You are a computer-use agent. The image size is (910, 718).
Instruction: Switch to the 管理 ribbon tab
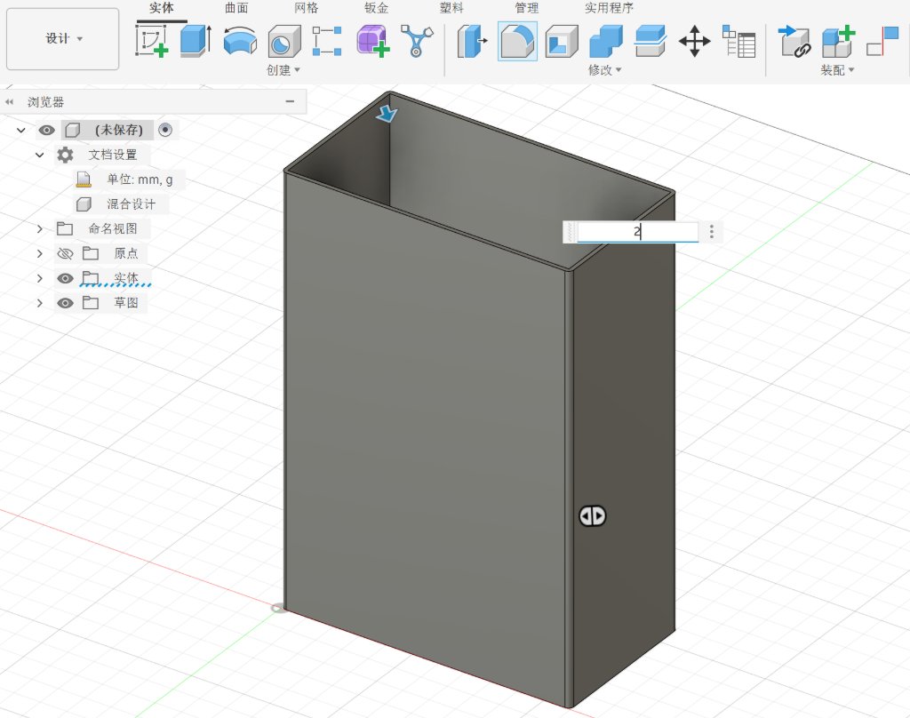point(526,7)
